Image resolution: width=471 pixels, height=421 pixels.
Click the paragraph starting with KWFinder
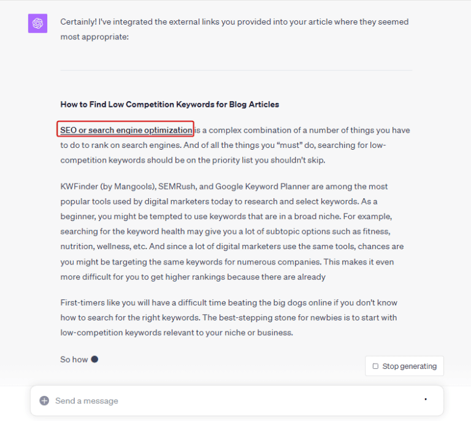click(233, 231)
